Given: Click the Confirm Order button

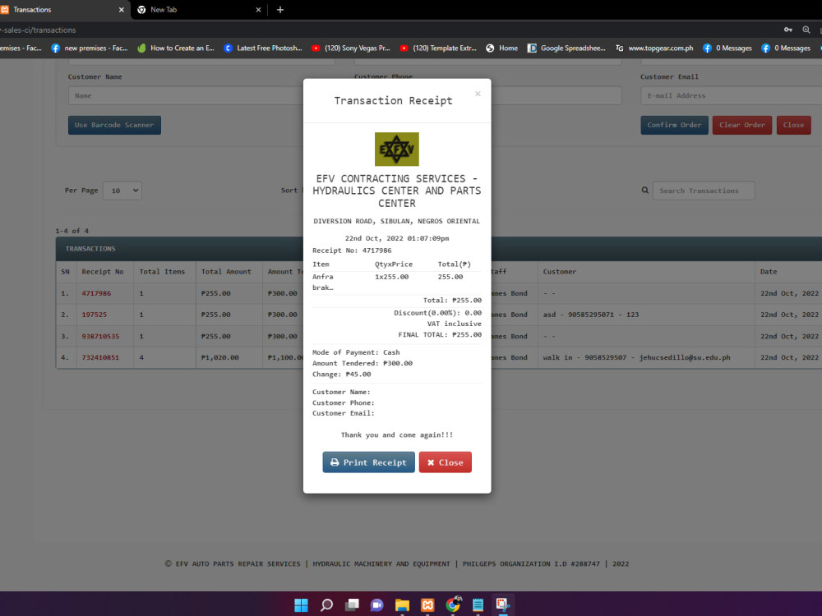Looking at the screenshot, I should [x=674, y=125].
